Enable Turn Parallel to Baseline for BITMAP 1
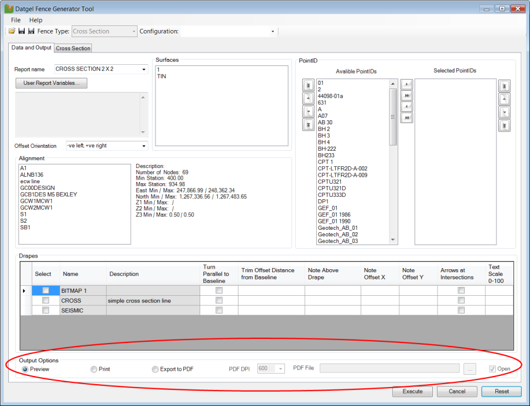This screenshot has width=530, height=406. [x=219, y=291]
